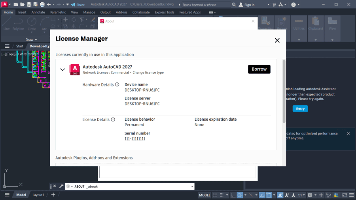The width and height of the screenshot is (356, 200).
Task: Undo the last action
Action: point(49,4)
